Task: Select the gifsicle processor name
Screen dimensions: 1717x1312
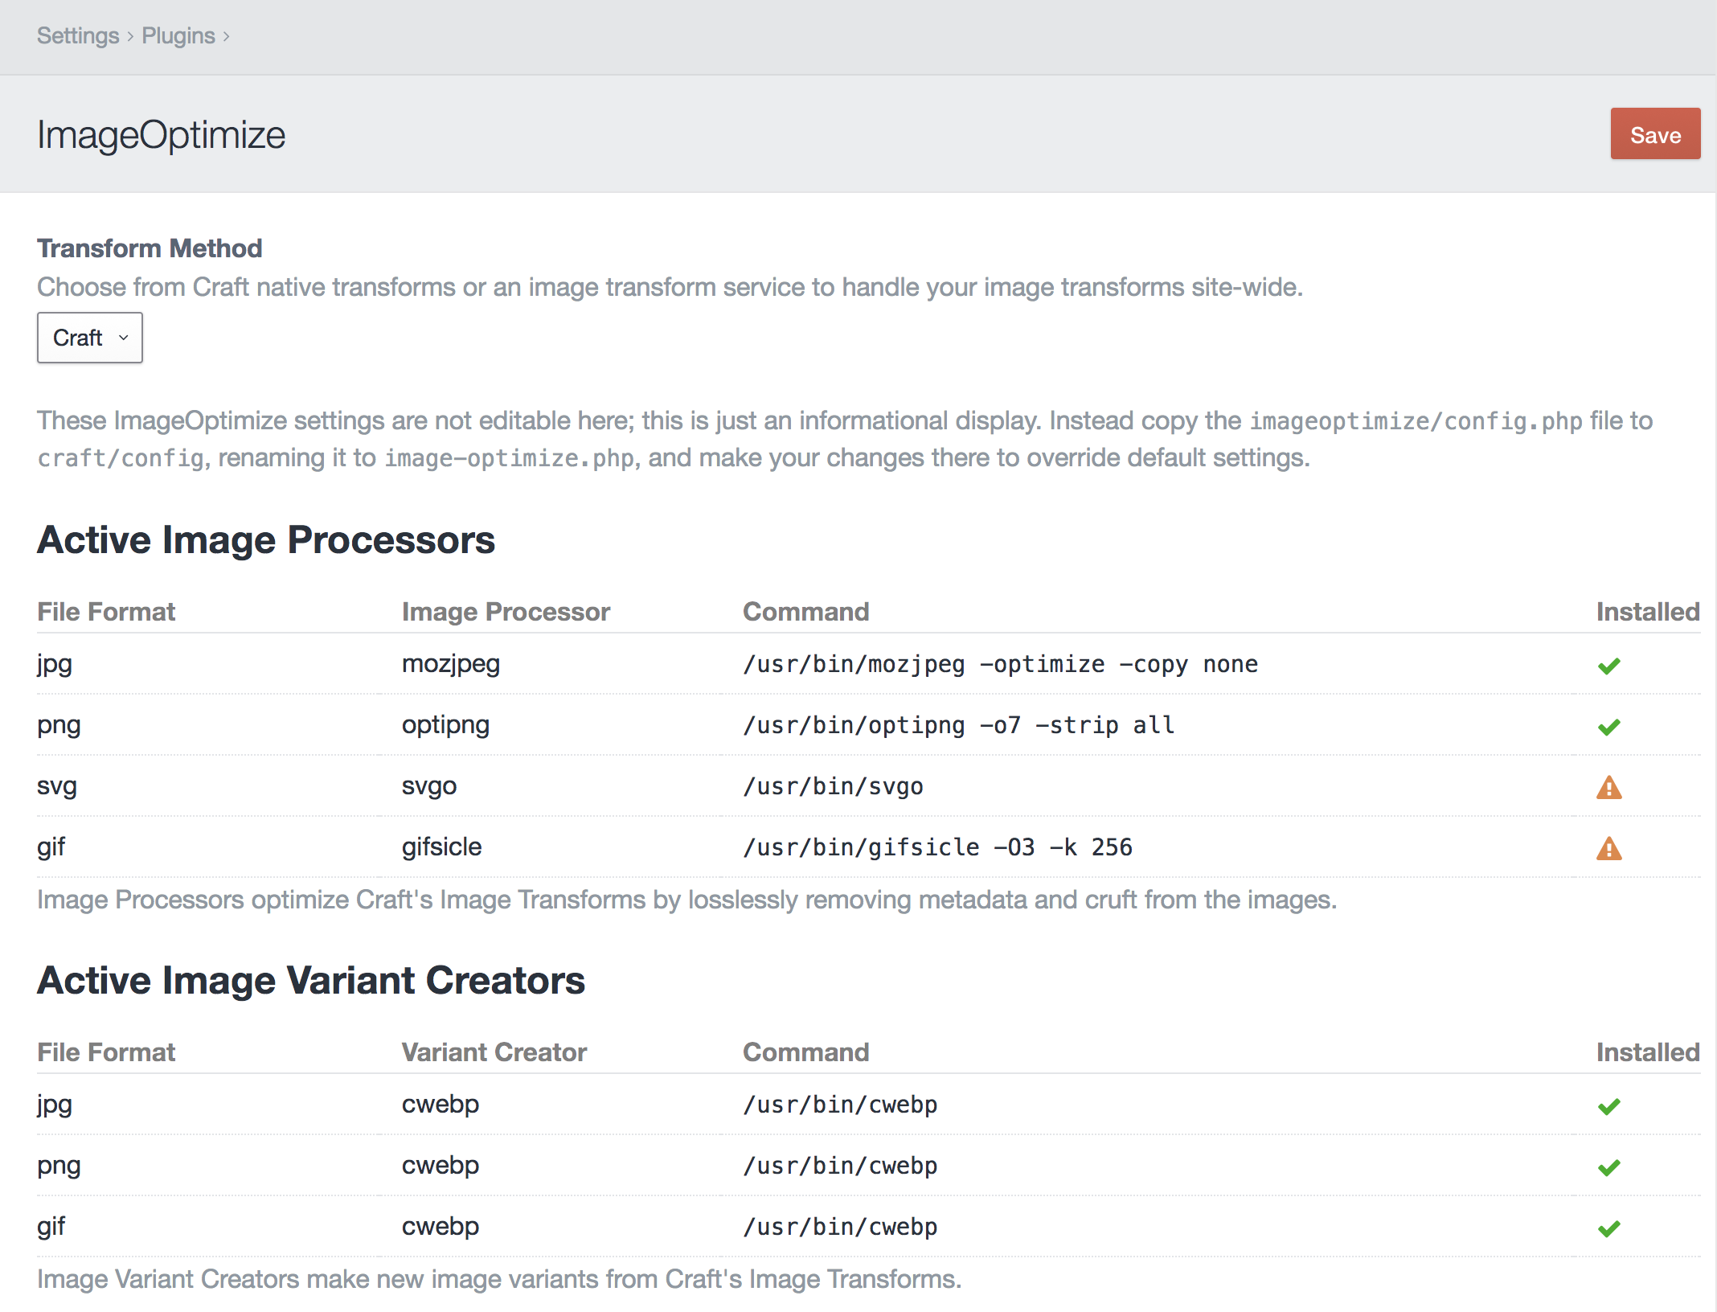Action: pyautogui.click(x=441, y=847)
